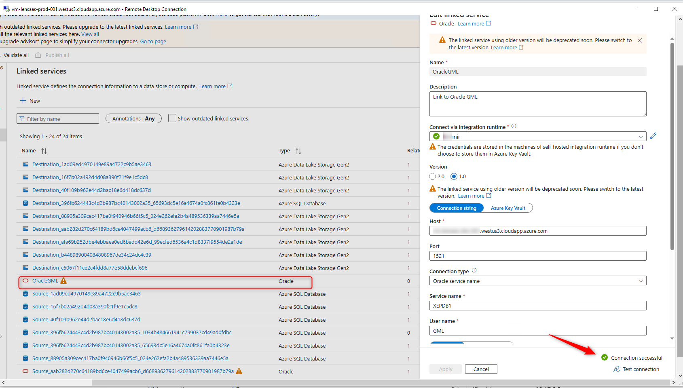Switch to Azure Key Vault tab
The width and height of the screenshot is (683, 388).
[x=508, y=208]
